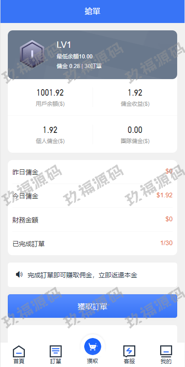Open the 財務金額 row
This screenshot has width=185, height=367.
(92, 220)
